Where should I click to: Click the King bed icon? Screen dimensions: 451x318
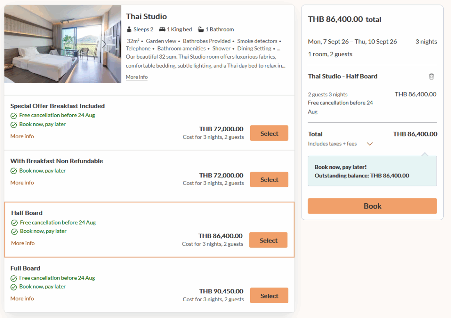162,30
